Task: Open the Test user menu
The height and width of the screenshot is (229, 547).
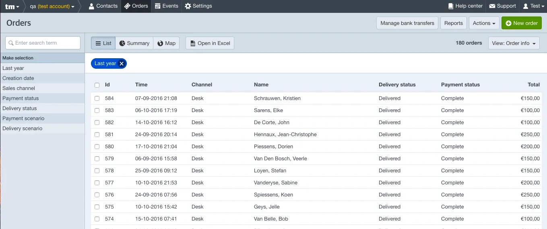Action: coord(533,6)
